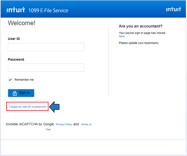Click the User ID field label
Image resolution: width=187 pixels, height=156 pixels.
pos(14,39)
